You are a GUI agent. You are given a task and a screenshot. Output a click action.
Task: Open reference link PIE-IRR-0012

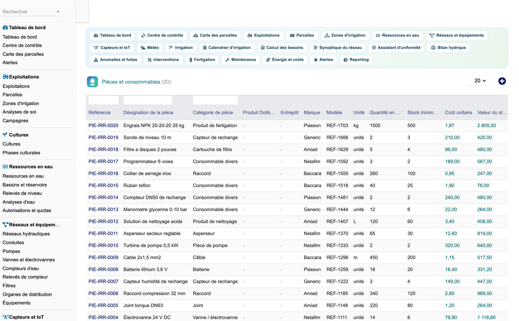[103, 222]
